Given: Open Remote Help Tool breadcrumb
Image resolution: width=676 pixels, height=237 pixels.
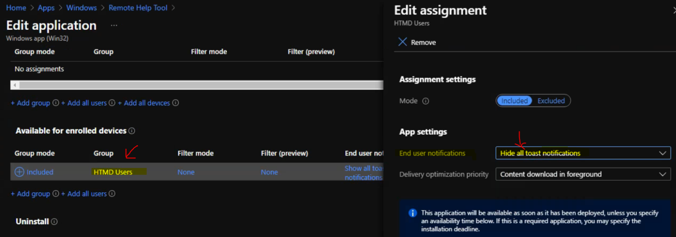Looking at the screenshot, I should [138, 8].
